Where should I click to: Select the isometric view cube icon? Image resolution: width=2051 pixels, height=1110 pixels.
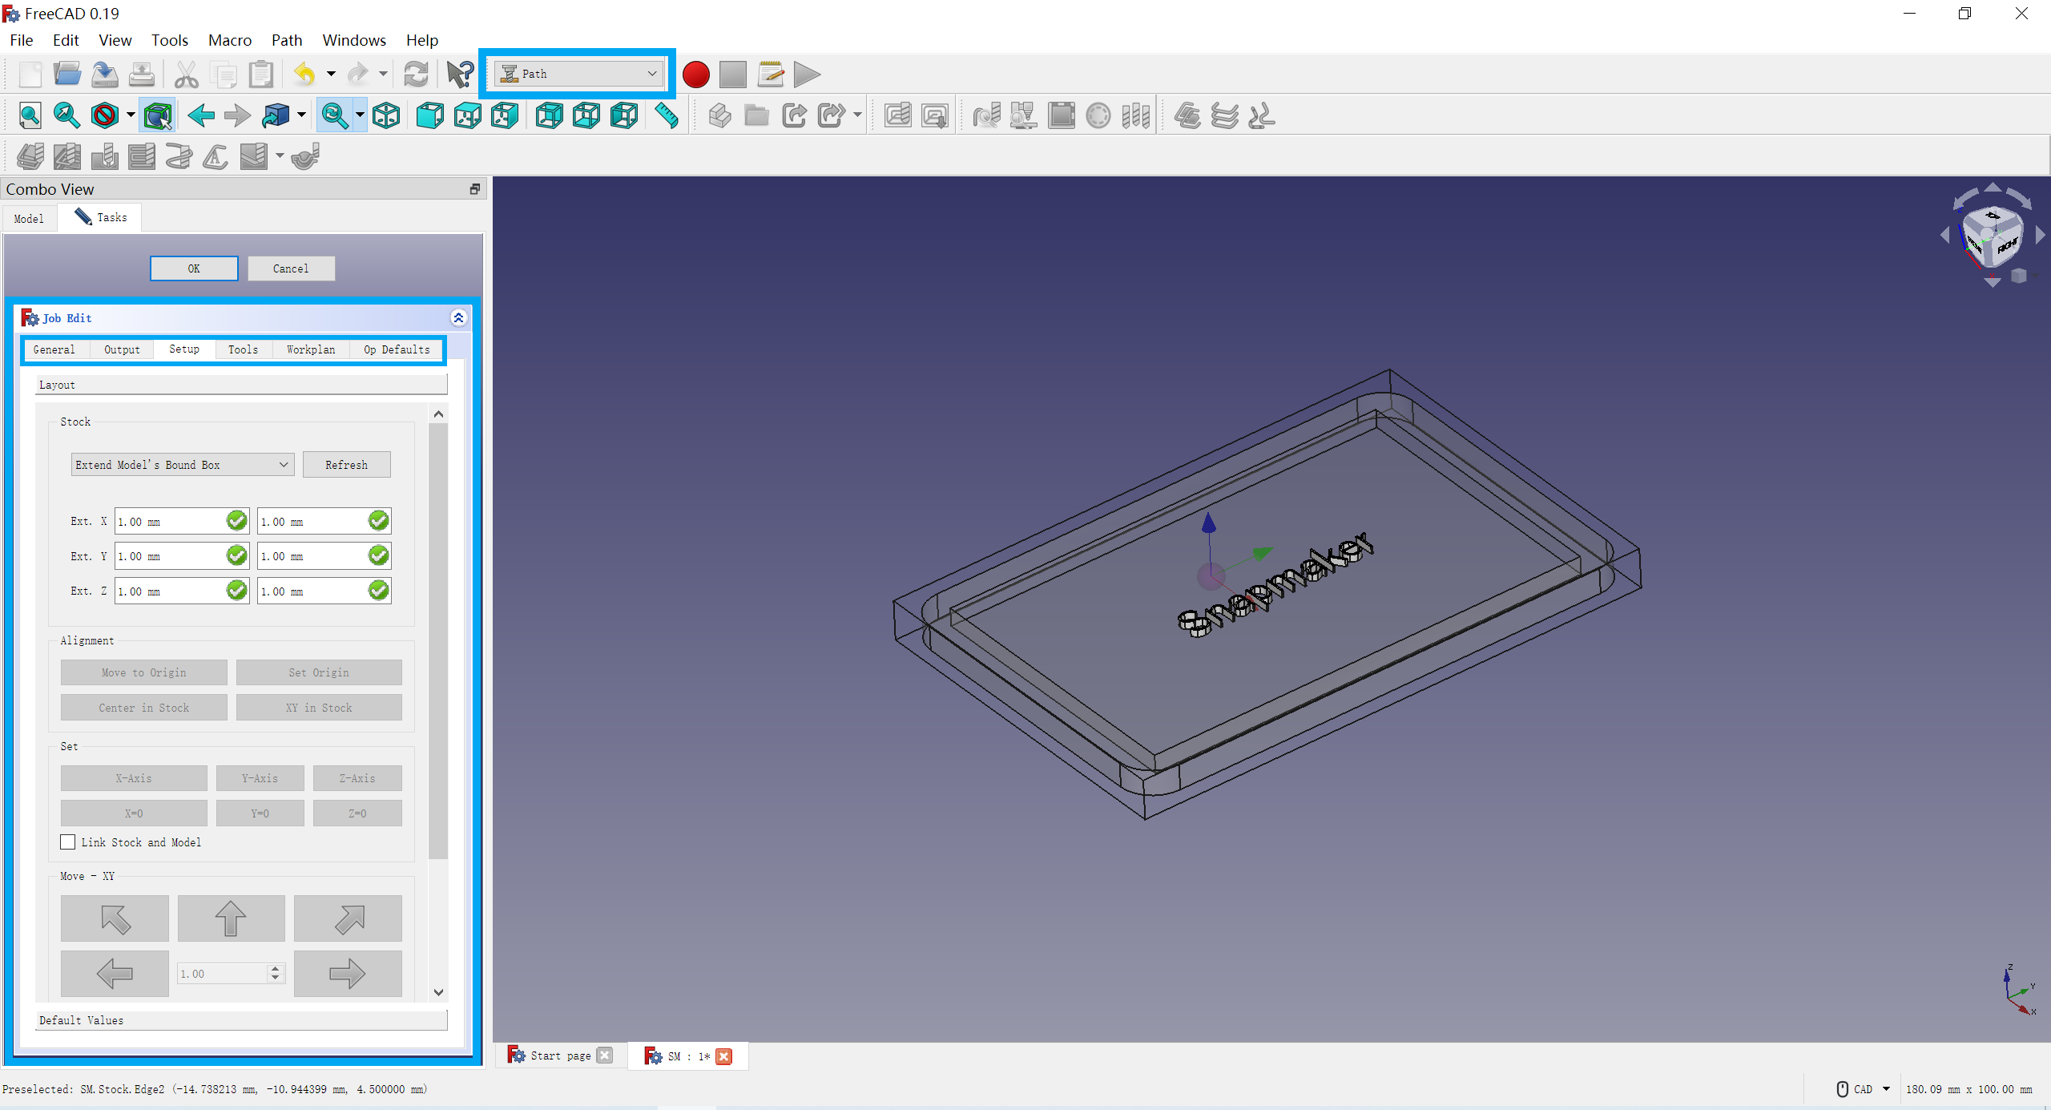tap(386, 116)
